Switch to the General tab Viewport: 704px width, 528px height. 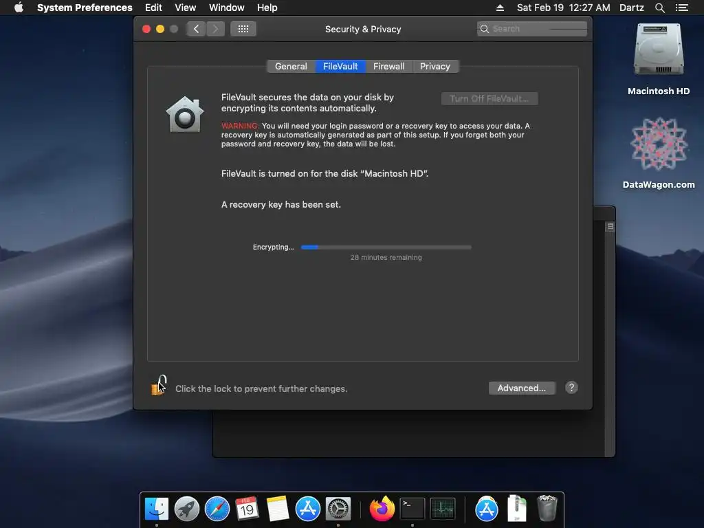click(291, 67)
